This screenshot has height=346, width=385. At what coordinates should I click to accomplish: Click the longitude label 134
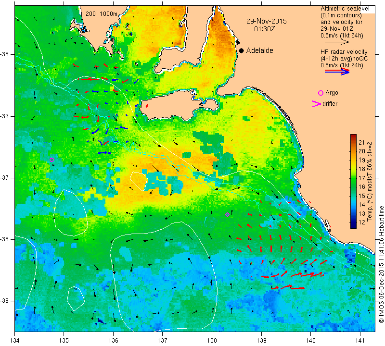(15, 340)
